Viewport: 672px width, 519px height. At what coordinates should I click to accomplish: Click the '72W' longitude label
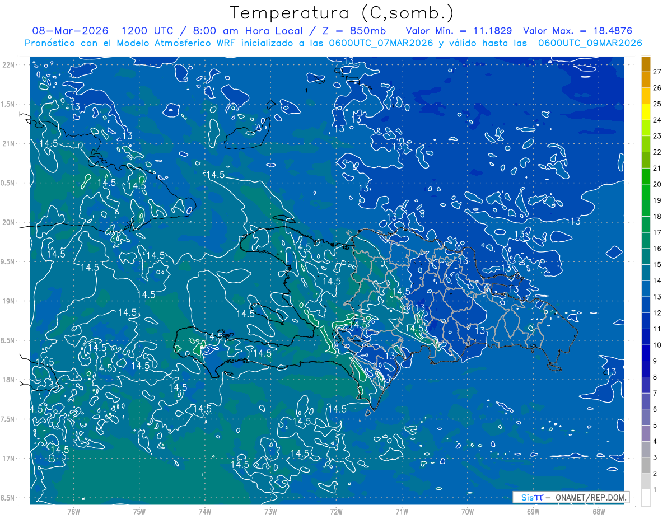(x=337, y=511)
